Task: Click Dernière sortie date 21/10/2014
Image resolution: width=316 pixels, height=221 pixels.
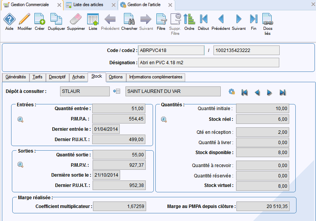Action: tap(106, 175)
